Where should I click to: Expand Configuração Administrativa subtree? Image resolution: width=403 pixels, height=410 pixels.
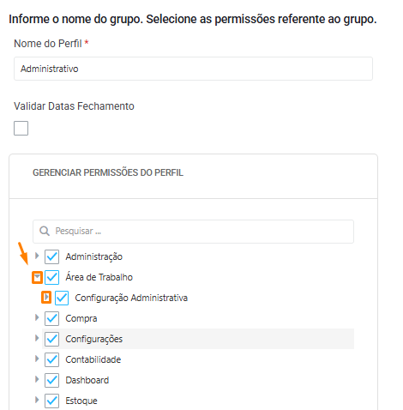coord(46,298)
